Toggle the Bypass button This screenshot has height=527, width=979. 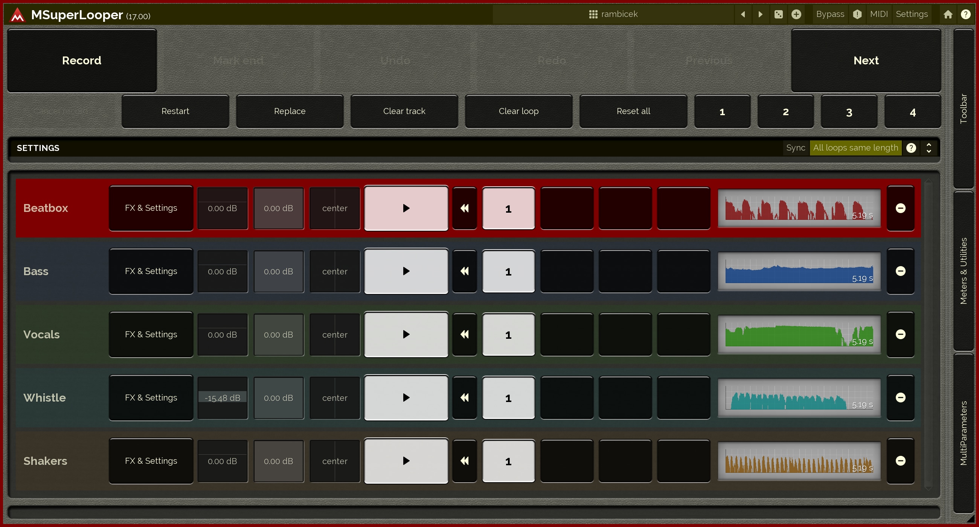click(830, 14)
